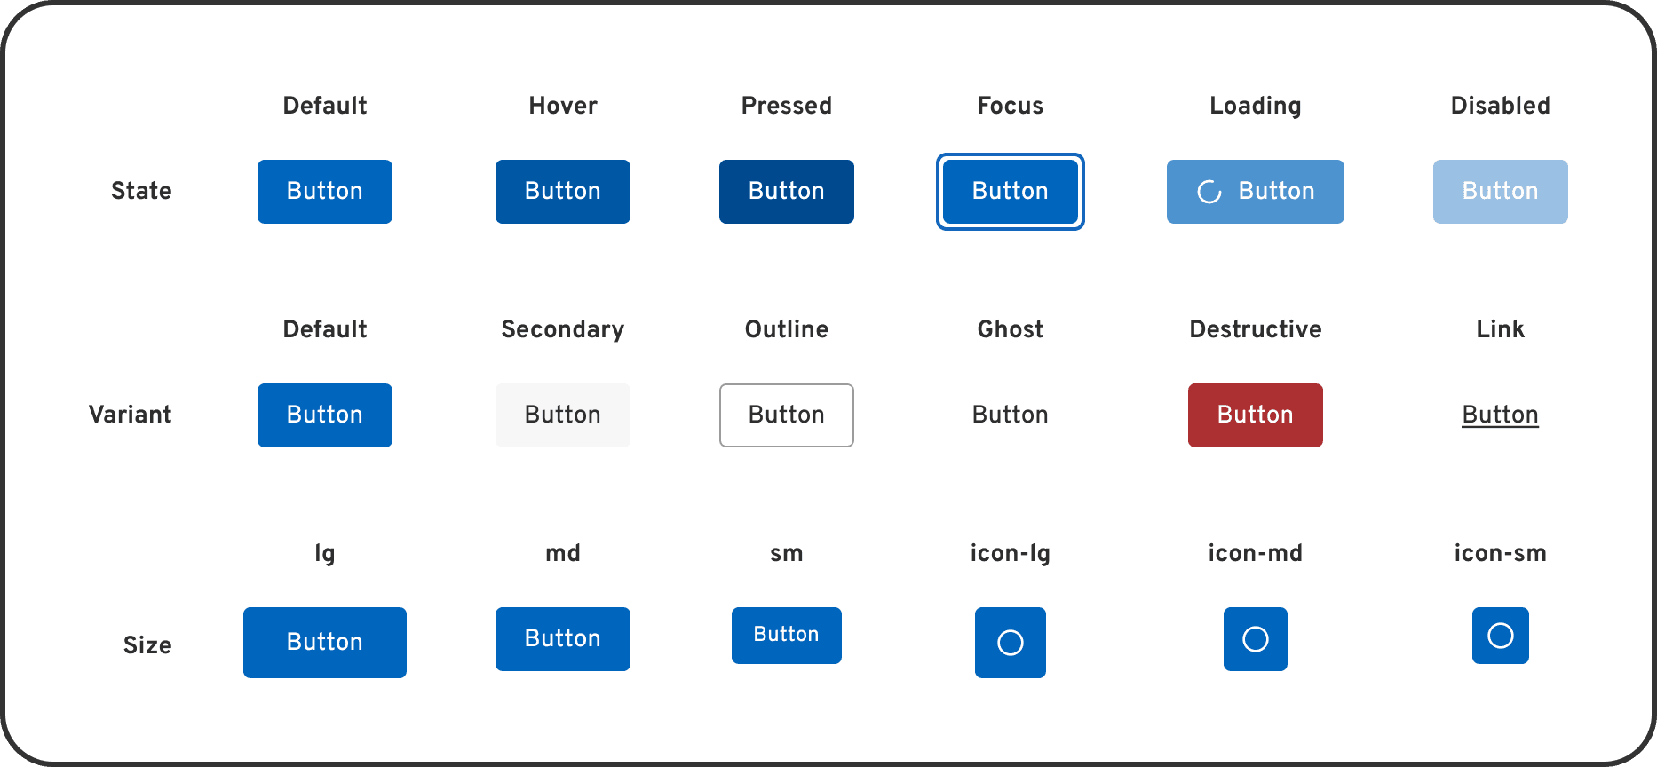Click the medium md size button
Image resolution: width=1657 pixels, height=767 pixels.
point(562,638)
